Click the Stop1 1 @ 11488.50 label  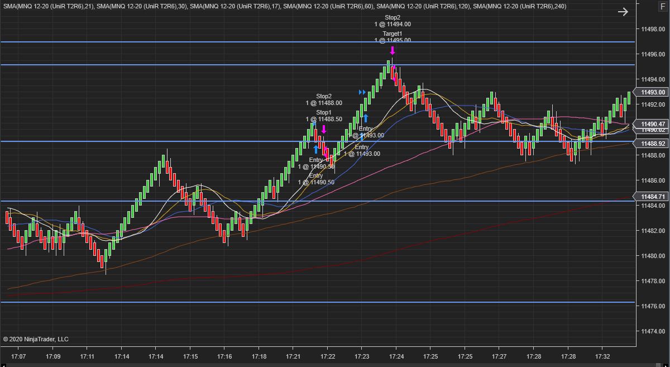pos(324,116)
